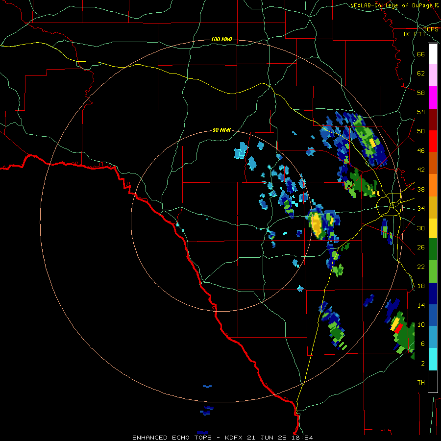Click the cyan legend swatch
Screen dimensions: 441x441
click(x=433, y=359)
